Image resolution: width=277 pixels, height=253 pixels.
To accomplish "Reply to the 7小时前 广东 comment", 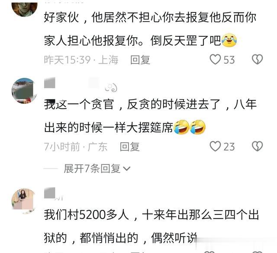I will [130, 147].
